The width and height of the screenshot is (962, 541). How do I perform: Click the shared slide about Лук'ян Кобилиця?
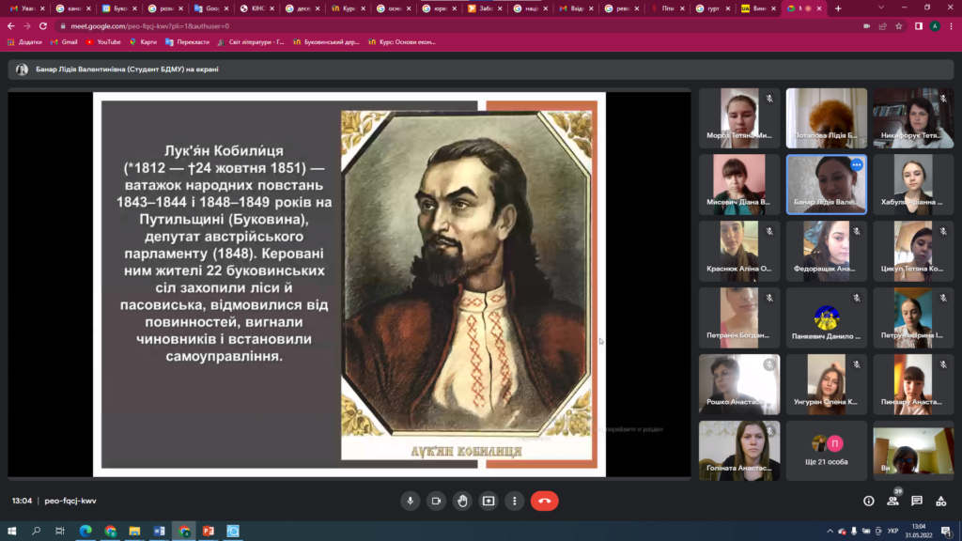[349, 284]
